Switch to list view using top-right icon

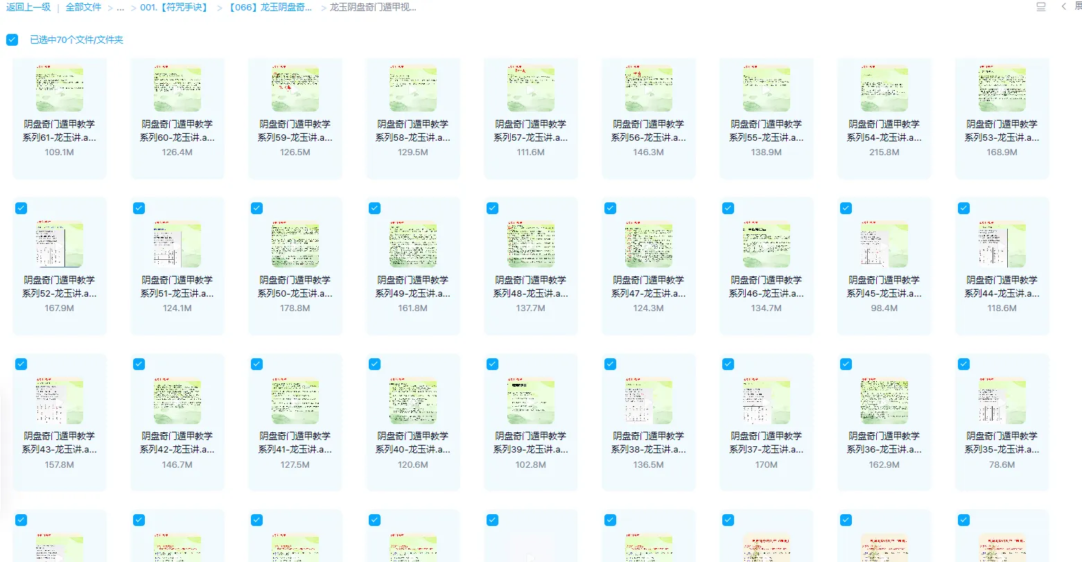tap(1040, 7)
